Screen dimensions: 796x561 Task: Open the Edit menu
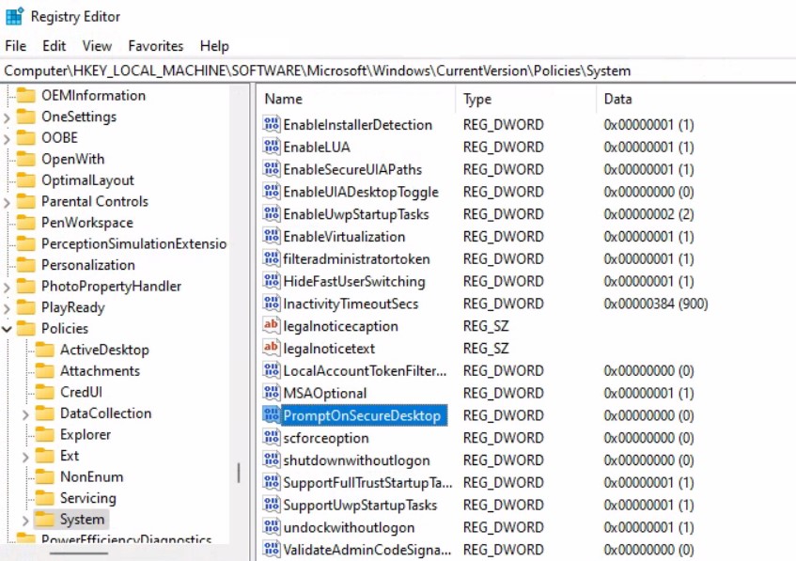click(54, 46)
